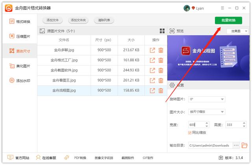
Task: Switch file list to grid view icon
Action: tap(162, 31)
